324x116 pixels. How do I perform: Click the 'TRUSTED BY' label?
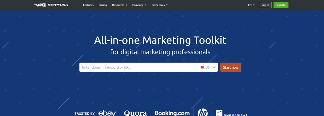coord(85,113)
